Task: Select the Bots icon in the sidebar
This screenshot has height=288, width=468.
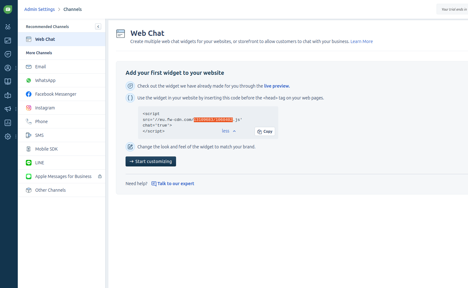Action: click(x=8, y=95)
